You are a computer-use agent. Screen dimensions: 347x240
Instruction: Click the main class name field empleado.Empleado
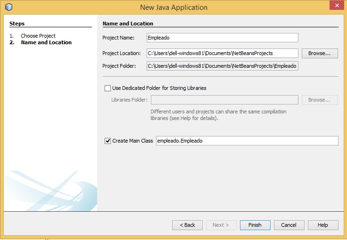[x=247, y=141]
